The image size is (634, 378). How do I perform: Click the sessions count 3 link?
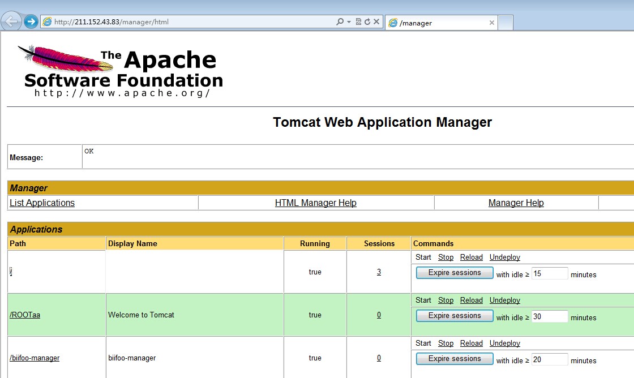coord(379,272)
